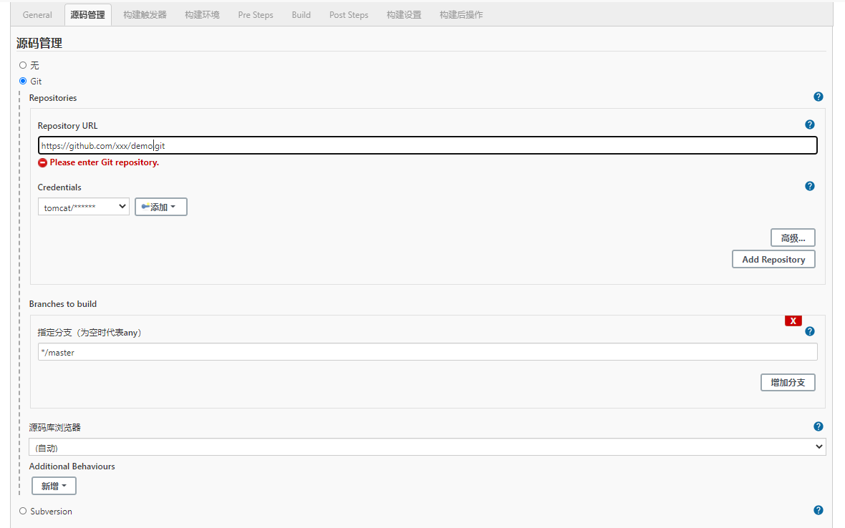
Task: Open help for Subversion option
Action: (818, 510)
